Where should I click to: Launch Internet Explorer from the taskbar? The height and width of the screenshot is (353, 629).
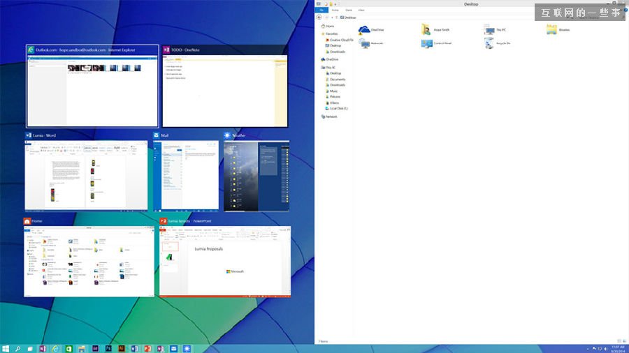[x=55, y=349]
